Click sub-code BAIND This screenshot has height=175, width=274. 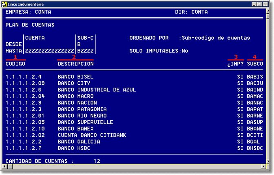coord(255,90)
